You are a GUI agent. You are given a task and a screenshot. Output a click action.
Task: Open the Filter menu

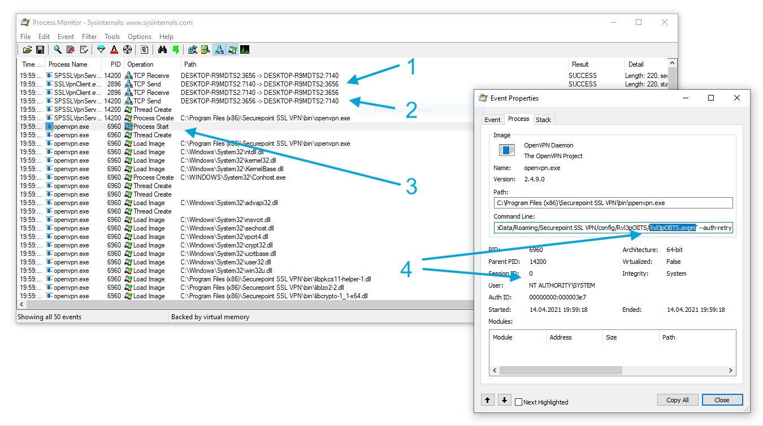tap(89, 37)
